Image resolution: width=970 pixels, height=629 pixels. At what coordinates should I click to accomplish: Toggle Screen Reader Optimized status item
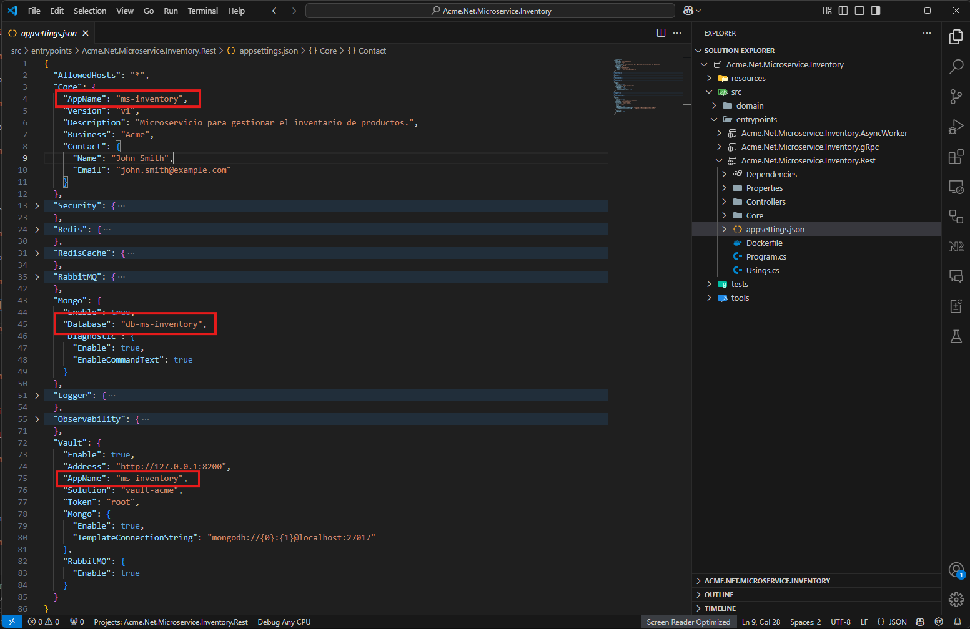tap(688, 622)
